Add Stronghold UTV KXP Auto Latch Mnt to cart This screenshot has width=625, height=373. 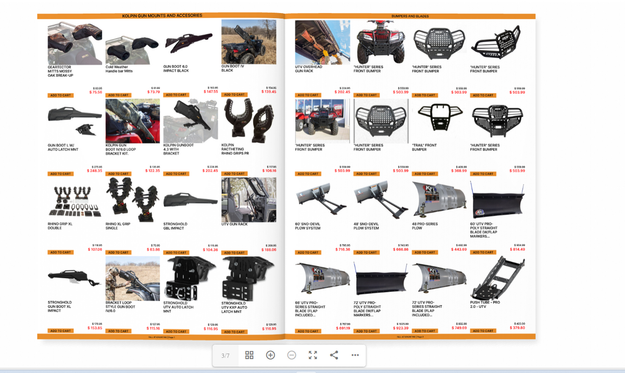pyautogui.click(x=234, y=331)
